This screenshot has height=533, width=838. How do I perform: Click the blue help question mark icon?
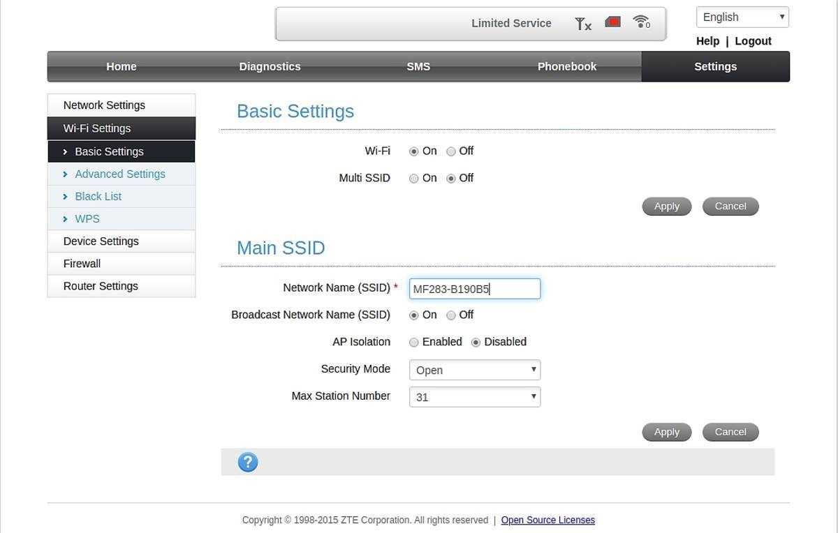click(248, 462)
